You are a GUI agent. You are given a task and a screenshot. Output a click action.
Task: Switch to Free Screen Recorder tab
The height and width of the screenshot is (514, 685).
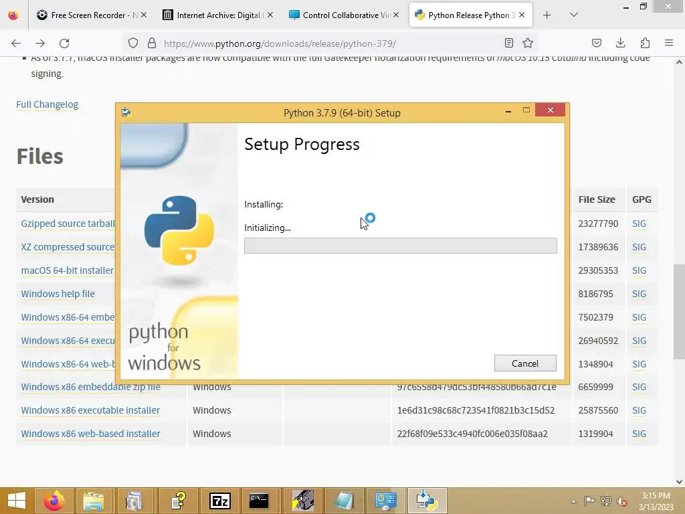pyautogui.click(x=91, y=15)
